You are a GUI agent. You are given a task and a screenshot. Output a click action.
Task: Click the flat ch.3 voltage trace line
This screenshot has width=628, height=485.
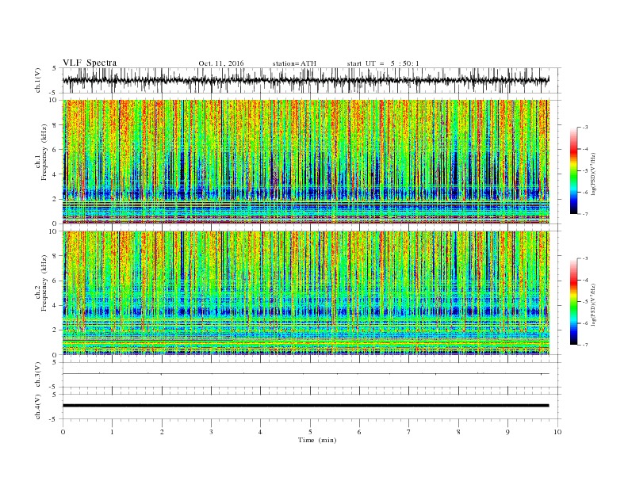click(x=305, y=374)
